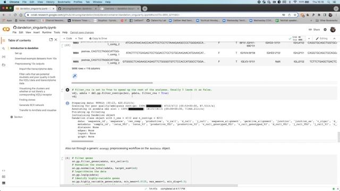
Task: Click the output clear icon beside cell output
Action: coord(67,103)
